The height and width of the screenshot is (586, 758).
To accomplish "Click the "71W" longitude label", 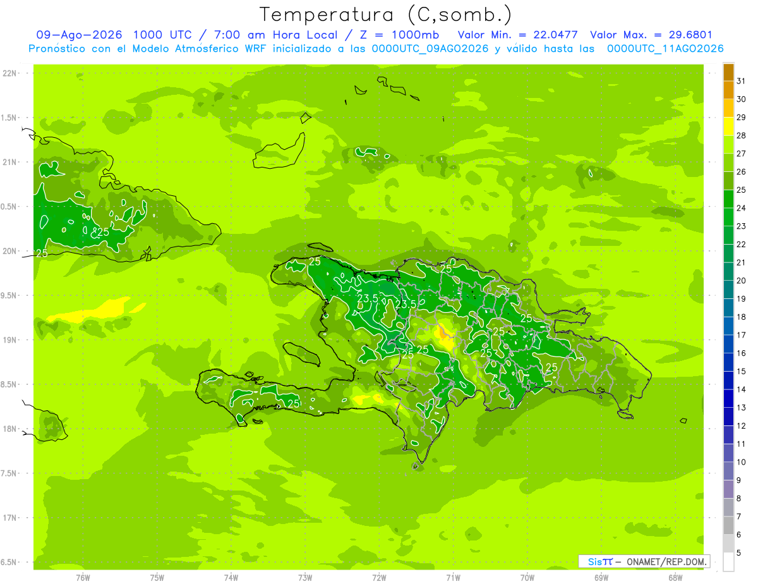I will click(453, 577).
